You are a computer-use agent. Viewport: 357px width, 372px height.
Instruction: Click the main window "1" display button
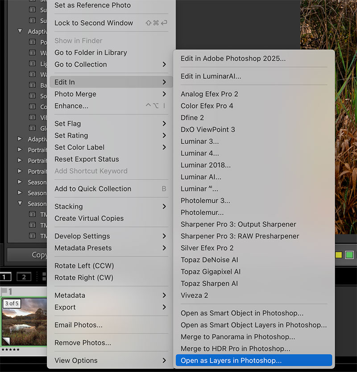[5, 277]
